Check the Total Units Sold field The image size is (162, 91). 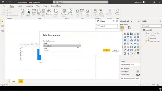(146, 41)
